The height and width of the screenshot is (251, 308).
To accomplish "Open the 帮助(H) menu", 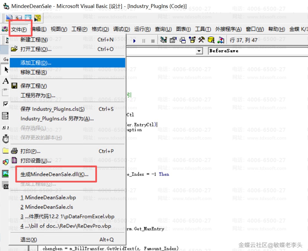I will point(277,29).
